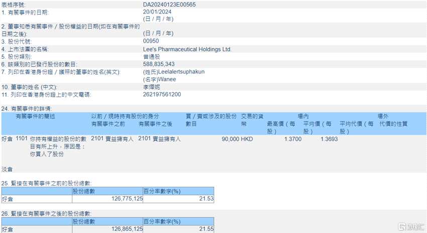Select capacity after event 2101 實益擁有人

pos(159,138)
